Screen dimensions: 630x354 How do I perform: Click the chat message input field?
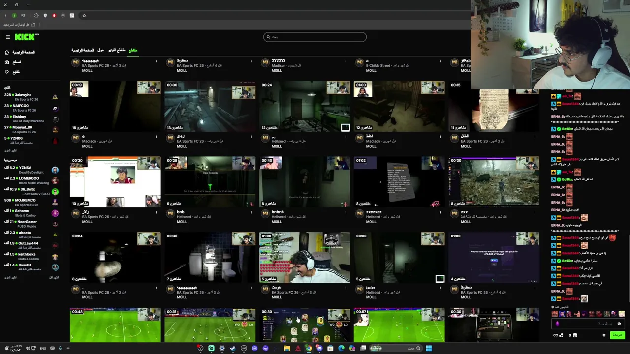(589, 324)
